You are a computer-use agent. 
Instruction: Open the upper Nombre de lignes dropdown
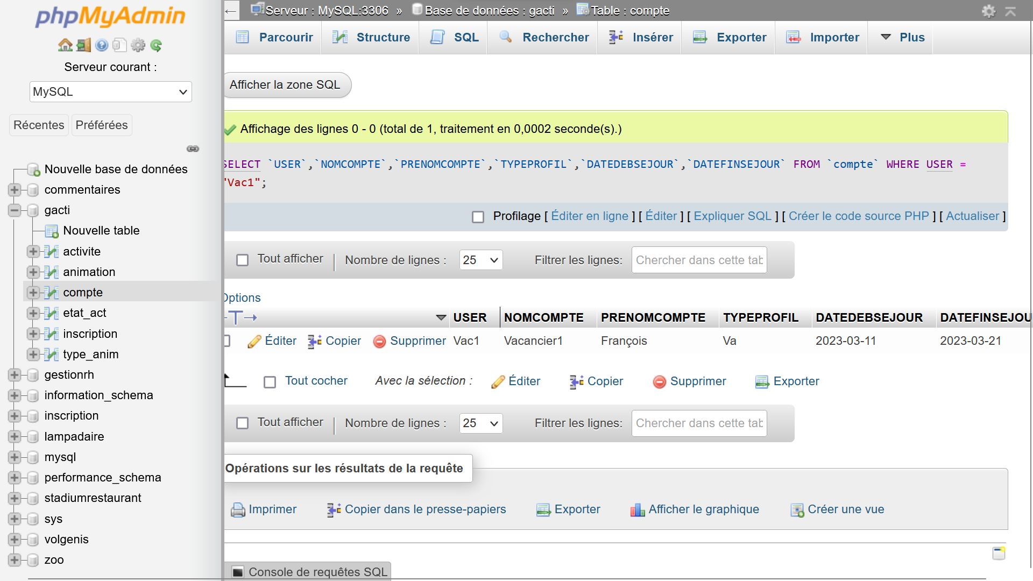[480, 260]
